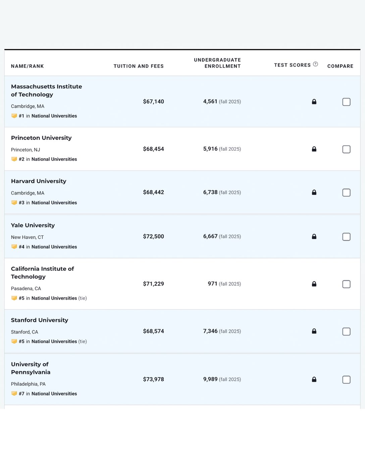Click National Universities link in the Harvard row
Screen dimensions: 365x451
coord(54,203)
